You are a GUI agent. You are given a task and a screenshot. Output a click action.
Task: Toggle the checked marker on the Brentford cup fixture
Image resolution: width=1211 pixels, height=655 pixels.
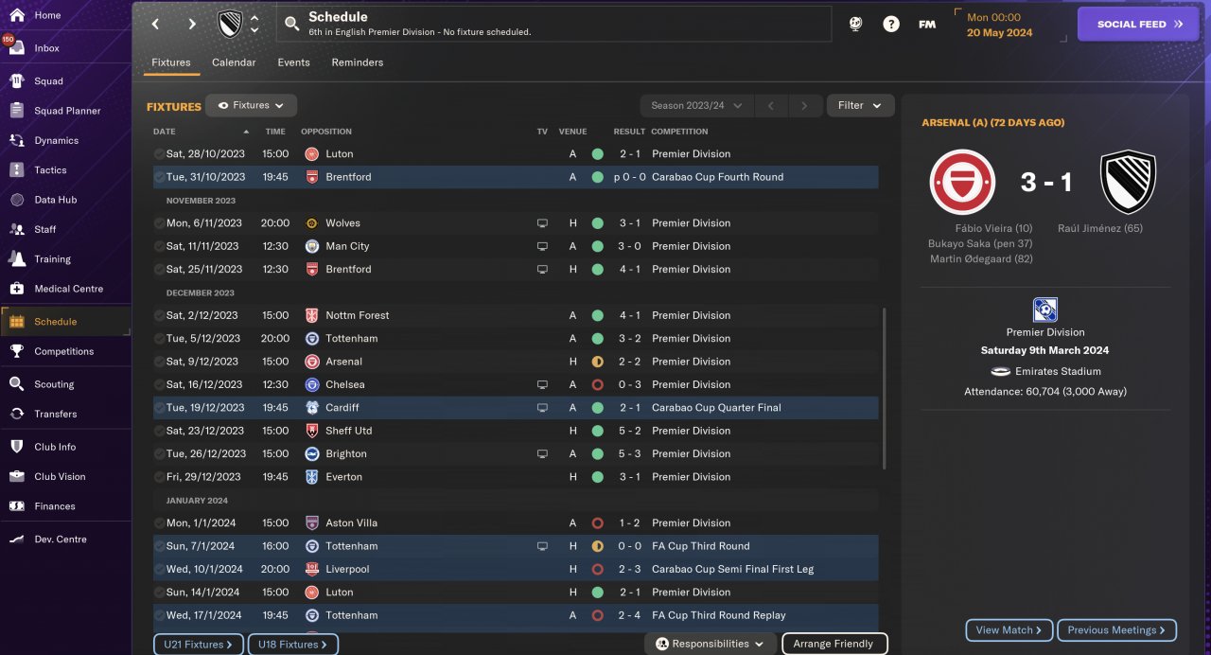click(x=159, y=177)
